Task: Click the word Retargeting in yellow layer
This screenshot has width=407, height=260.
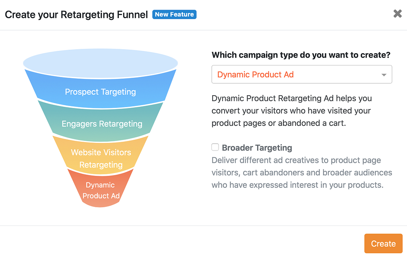Action: pyautogui.click(x=101, y=165)
